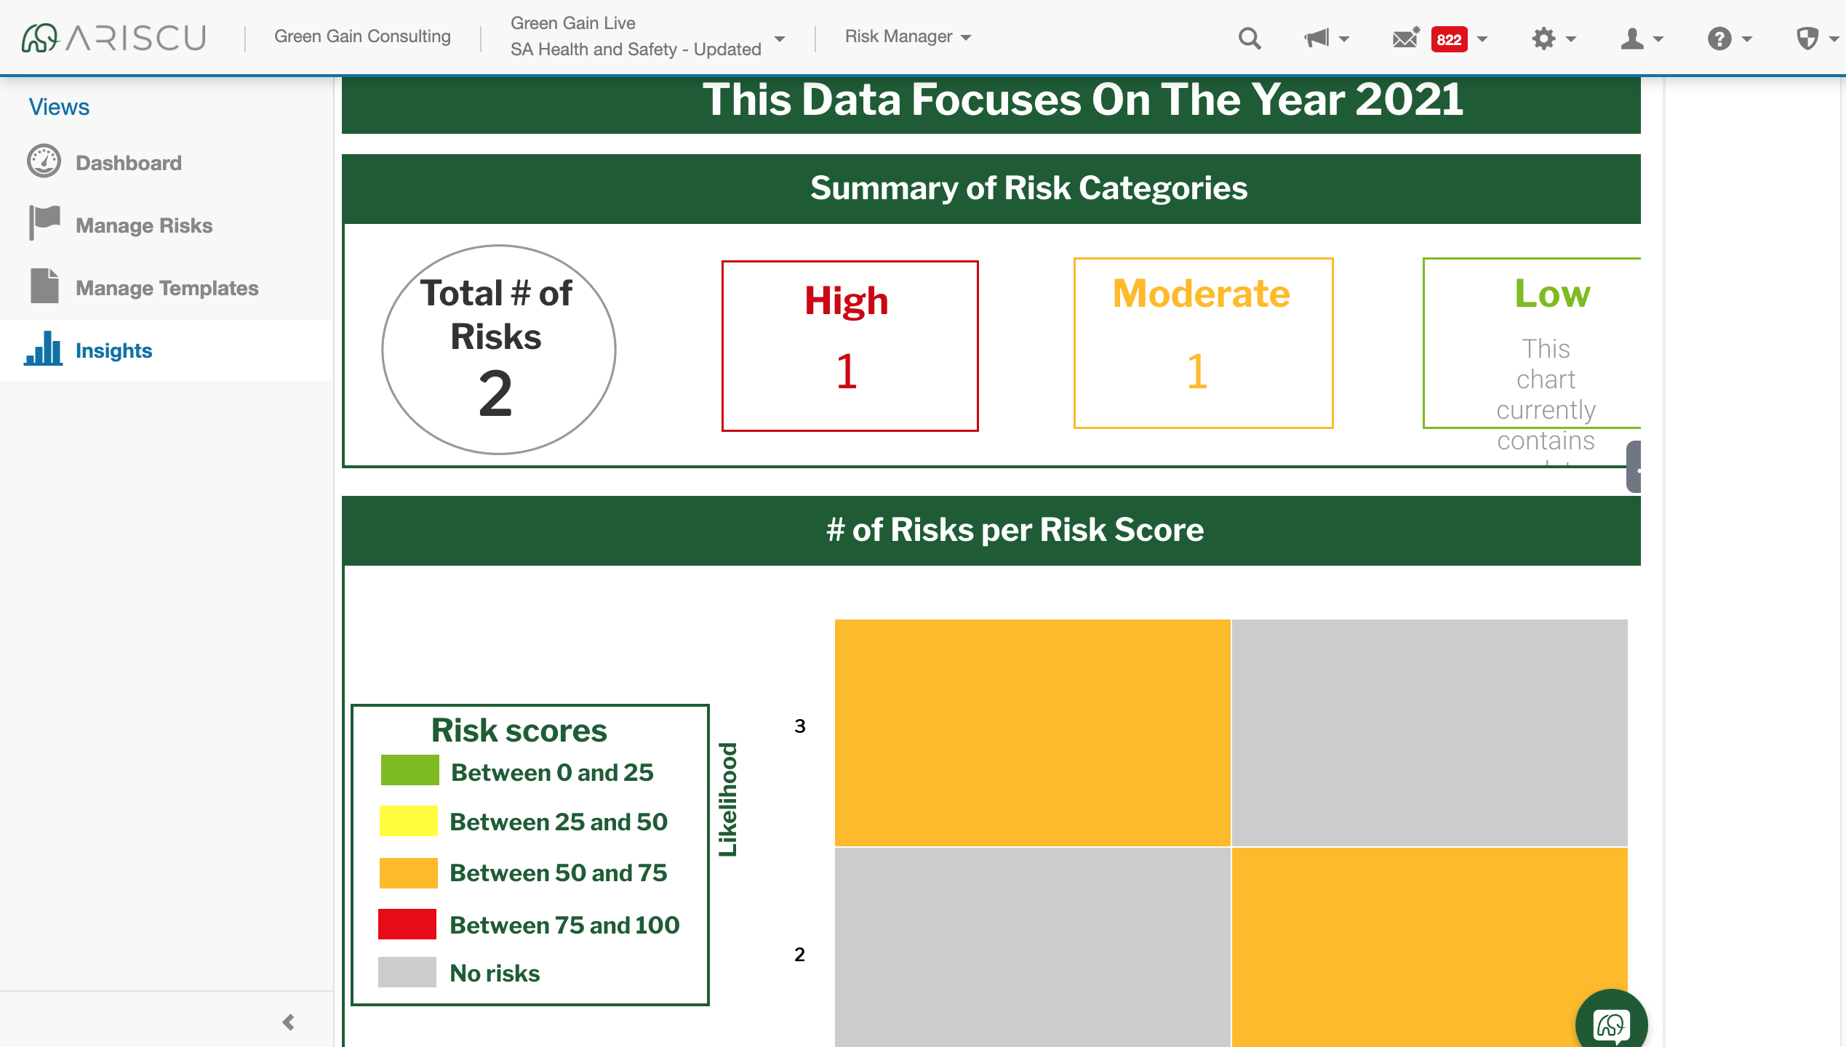Select the Insights view

coord(113,350)
